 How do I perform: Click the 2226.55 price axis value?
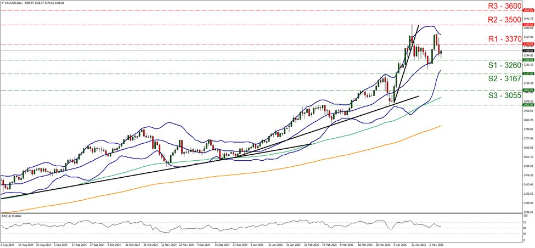click(526, 211)
